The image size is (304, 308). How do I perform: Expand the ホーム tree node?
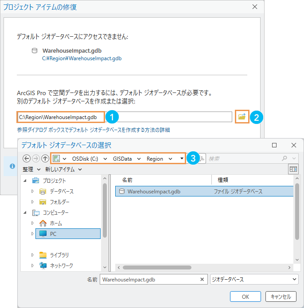(32, 223)
